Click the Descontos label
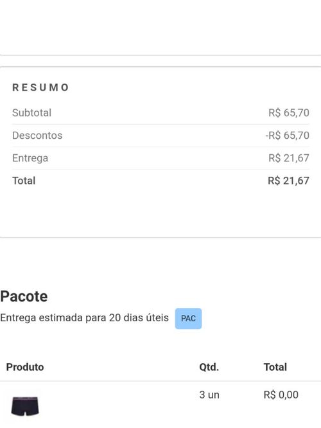321x428 pixels. coord(37,136)
